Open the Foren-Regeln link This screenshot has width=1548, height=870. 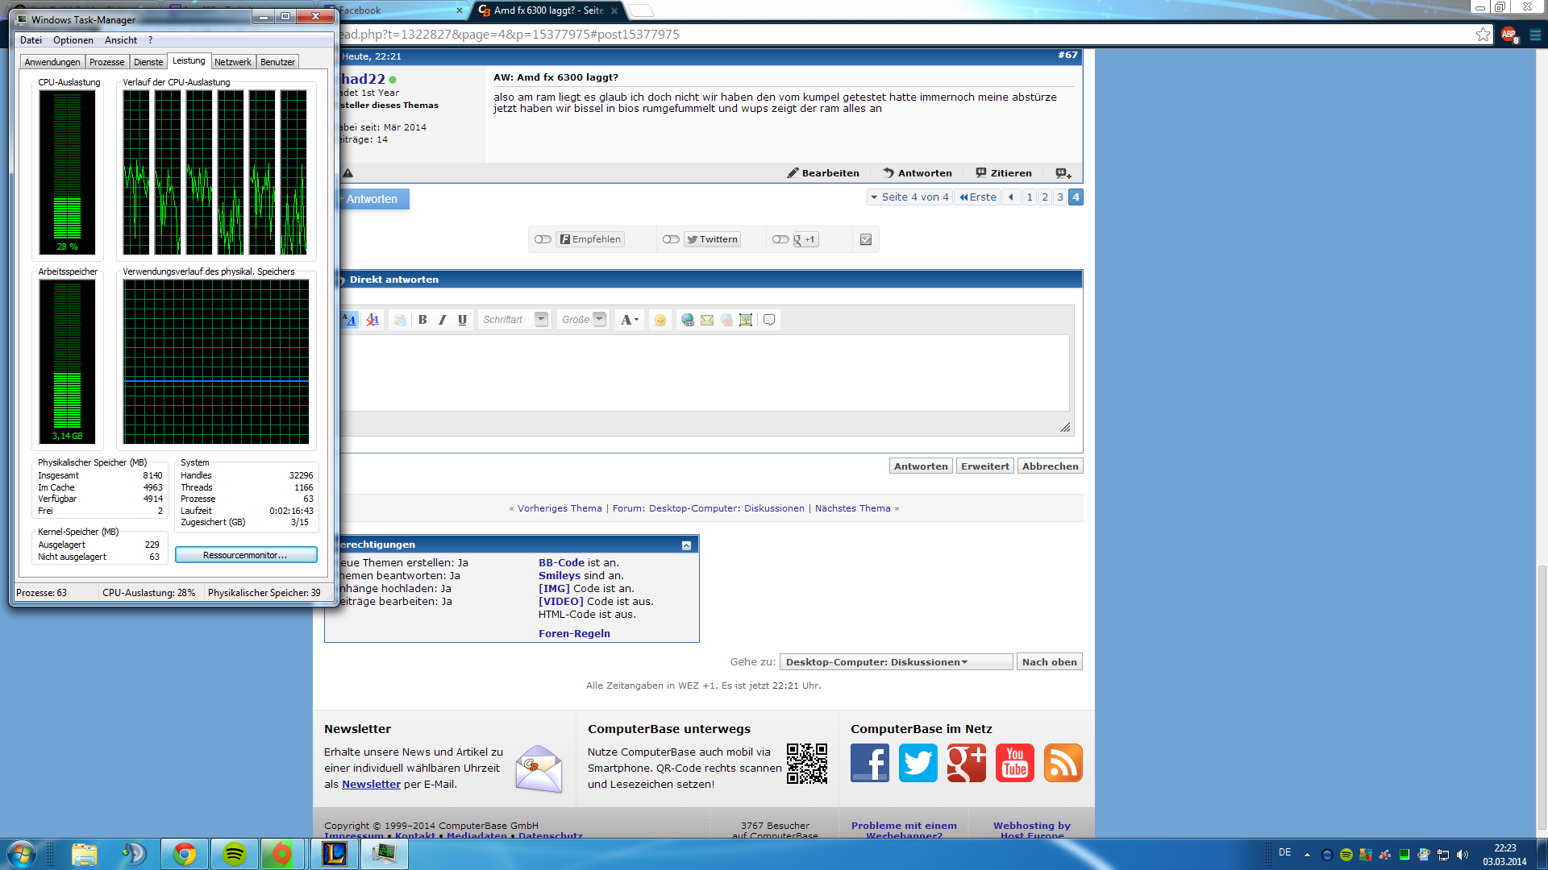click(574, 633)
